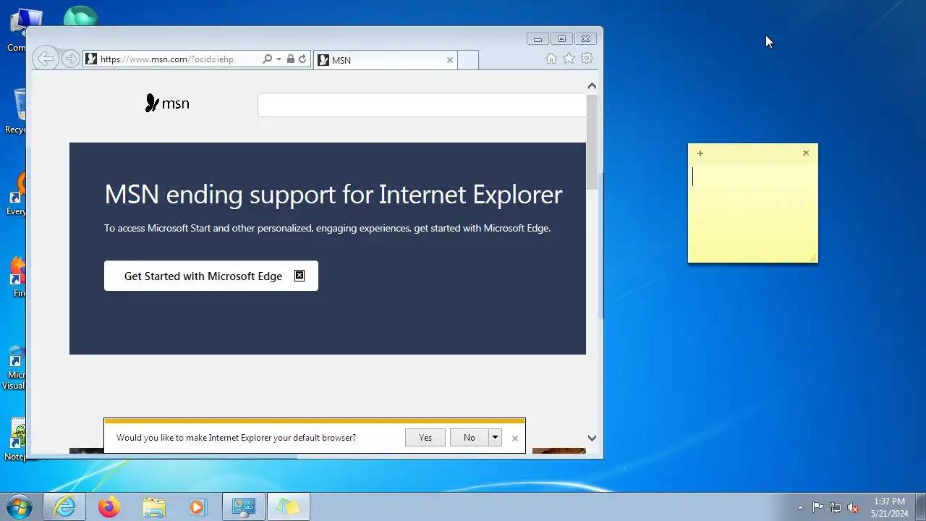This screenshot has width=926, height=521.
Task: Show hidden system tray icons arrow
Action: [800, 507]
